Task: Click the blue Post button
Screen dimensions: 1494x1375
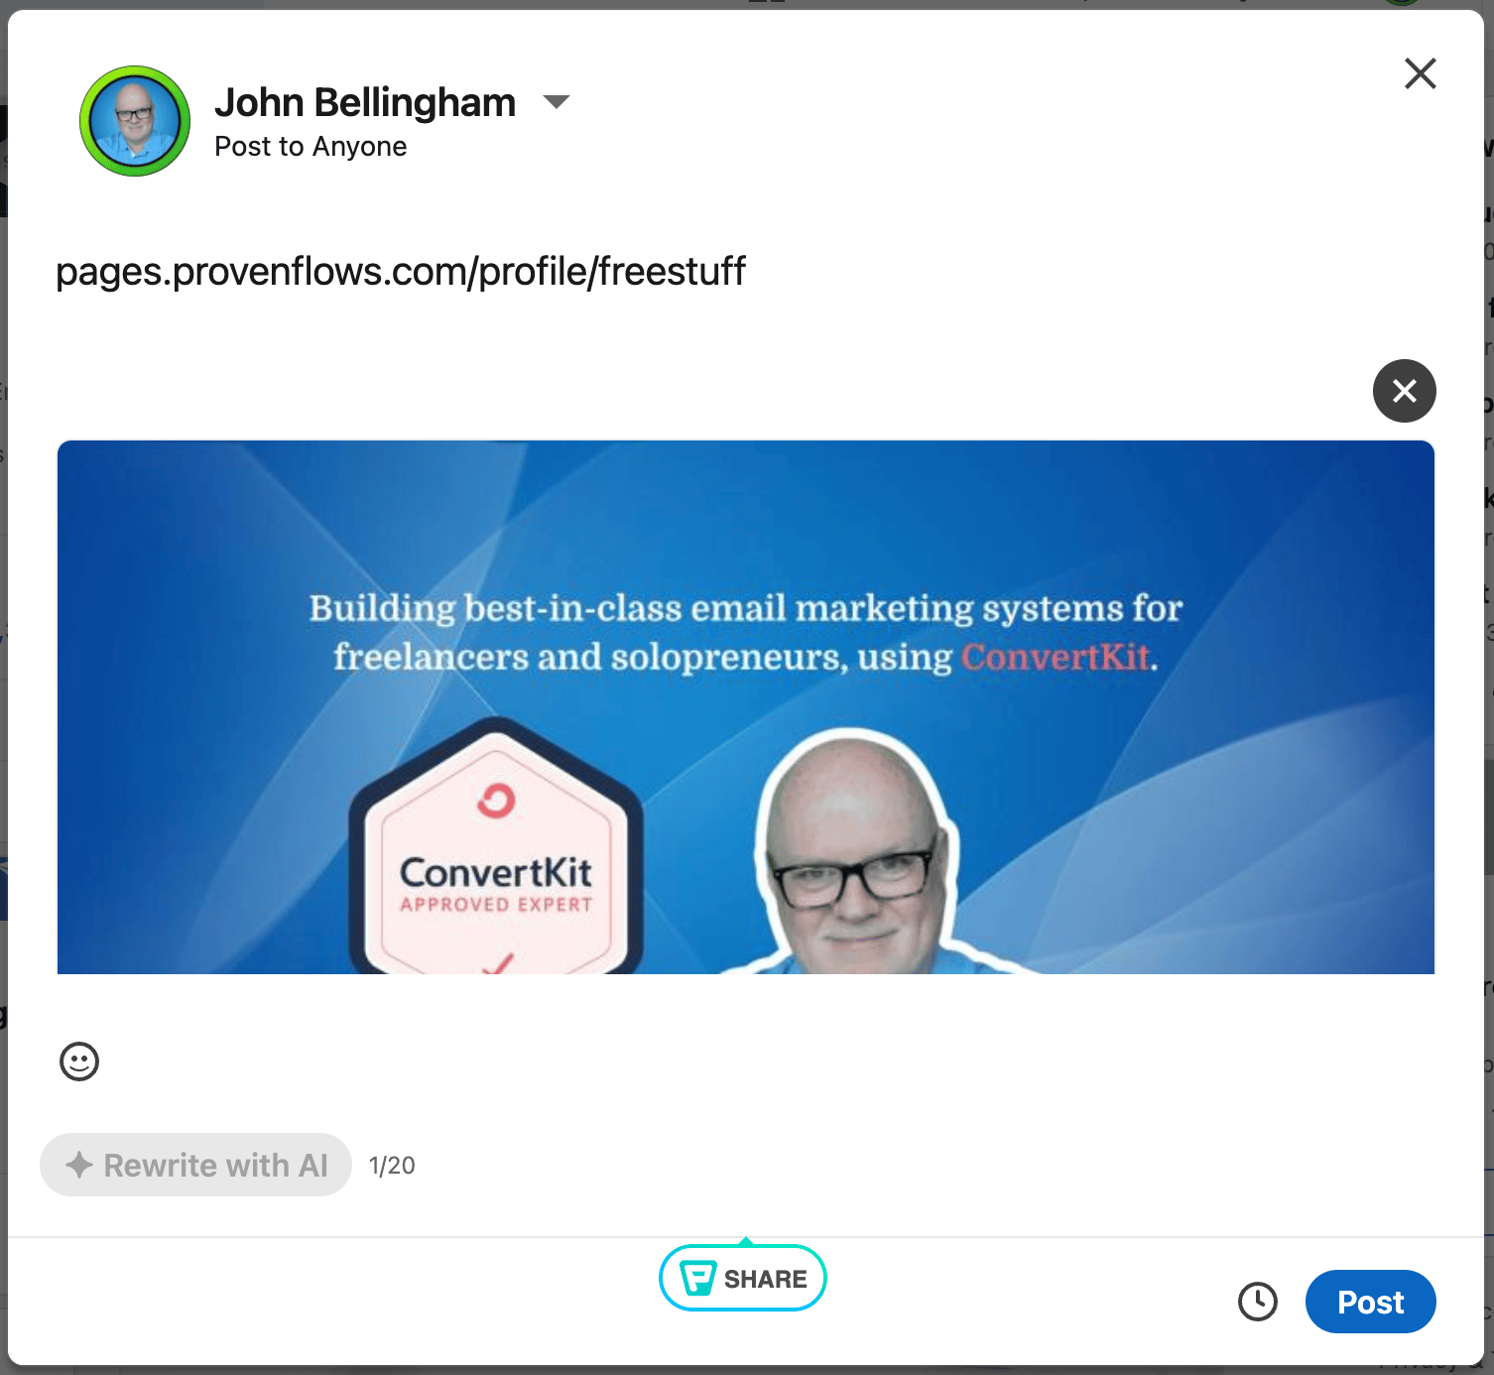Action: tap(1370, 1302)
